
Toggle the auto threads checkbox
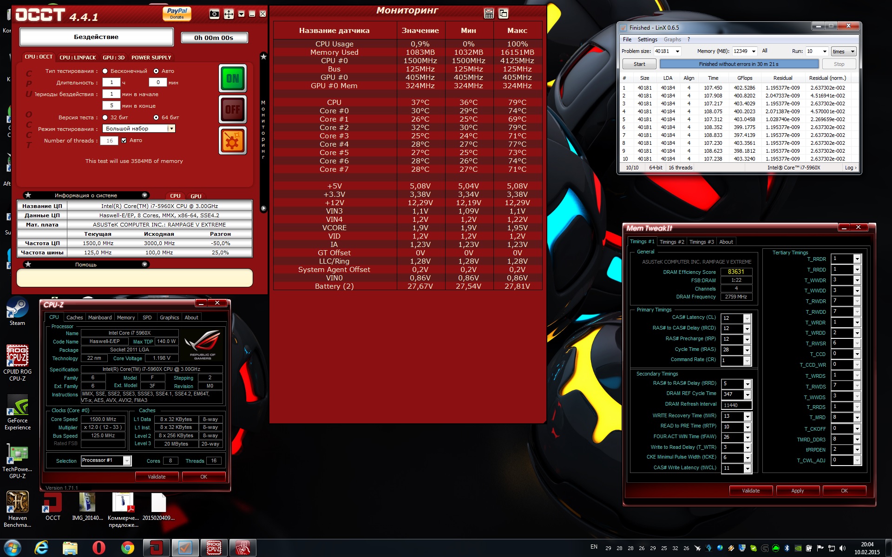point(124,140)
